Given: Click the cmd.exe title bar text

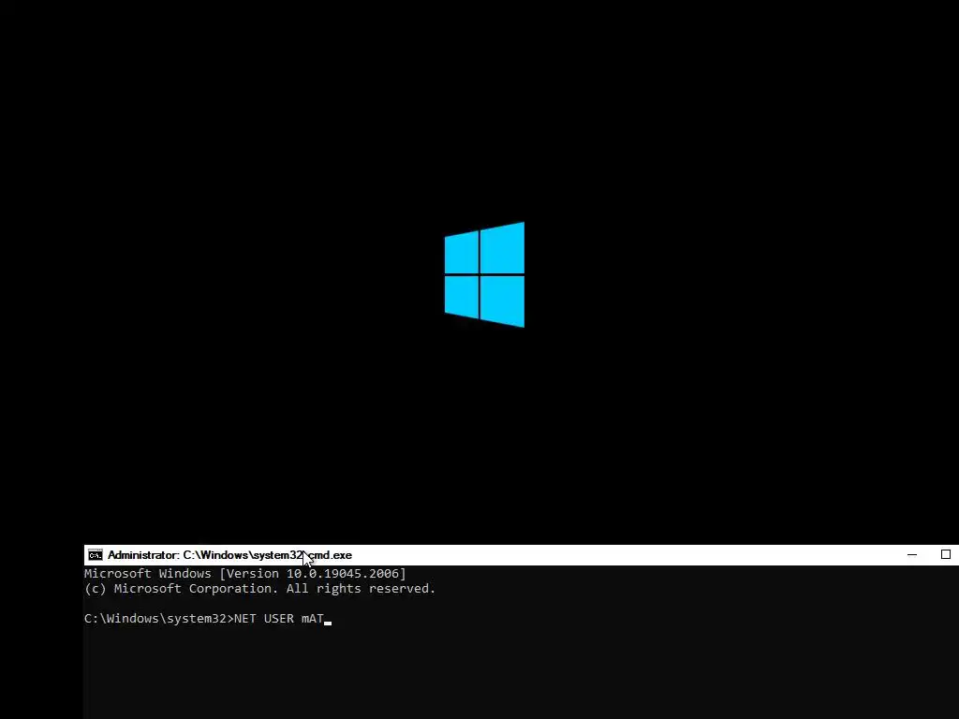Looking at the screenshot, I should tap(230, 555).
